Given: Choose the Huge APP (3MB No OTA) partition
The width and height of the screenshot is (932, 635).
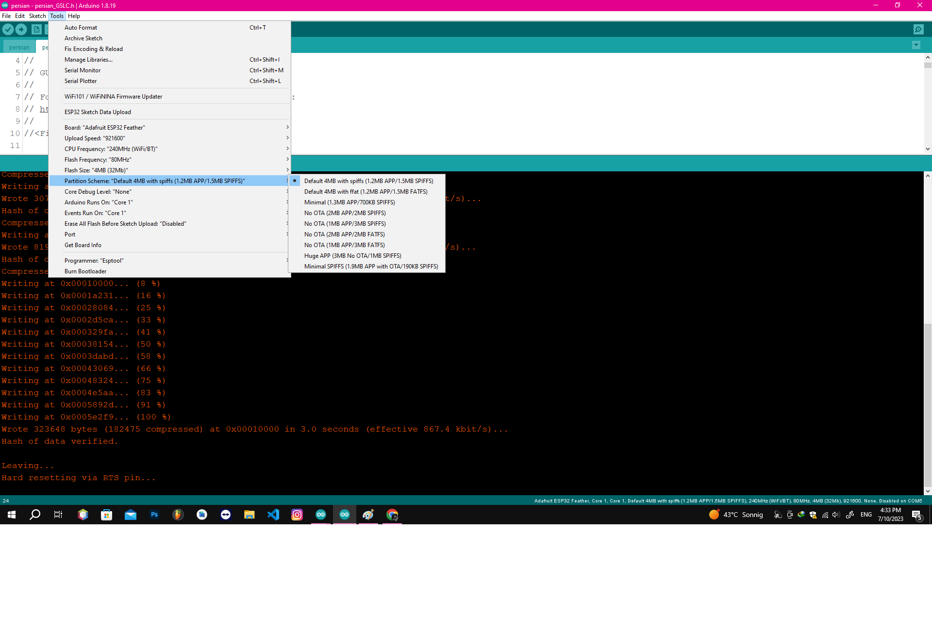Looking at the screenshot, I should point(352,255).
